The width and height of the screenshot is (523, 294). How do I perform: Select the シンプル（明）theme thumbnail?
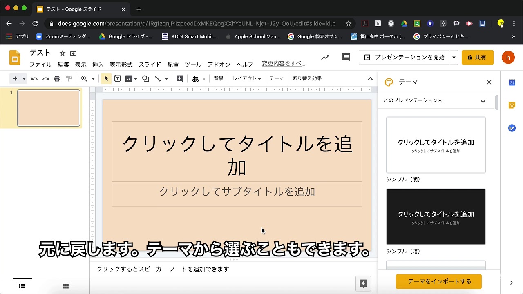(436, 145)
